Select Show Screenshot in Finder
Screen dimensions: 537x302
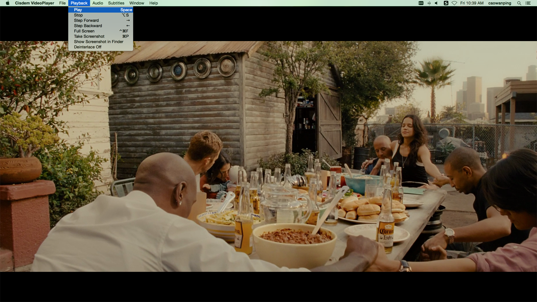coord(100,42)
